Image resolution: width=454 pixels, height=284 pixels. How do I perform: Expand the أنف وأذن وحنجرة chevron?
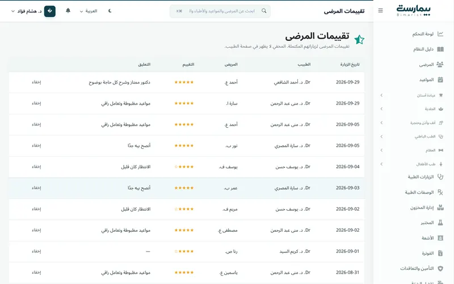pos(381,123)
